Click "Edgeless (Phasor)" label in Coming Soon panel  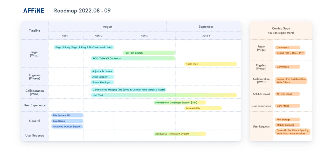261,67
